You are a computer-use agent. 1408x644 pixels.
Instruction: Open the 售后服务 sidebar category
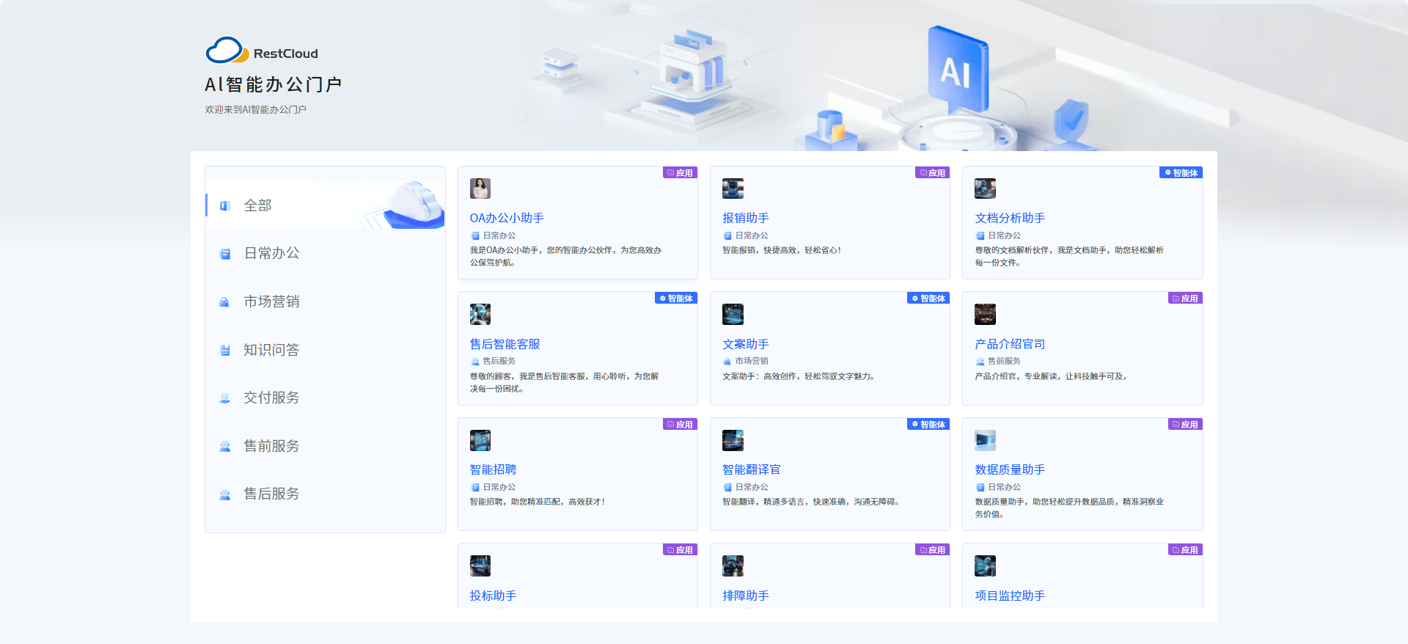point(271,494)
